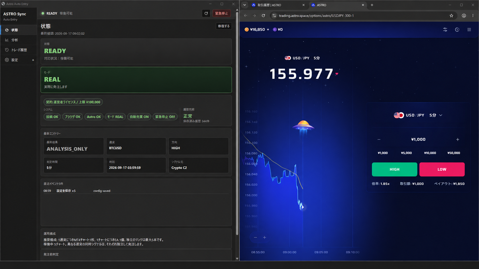Image resolution: width=479 pixels, height=269 pixels.
Task: Click the browser back arrow
Action: pyautogui.click(x=246, y=16)
